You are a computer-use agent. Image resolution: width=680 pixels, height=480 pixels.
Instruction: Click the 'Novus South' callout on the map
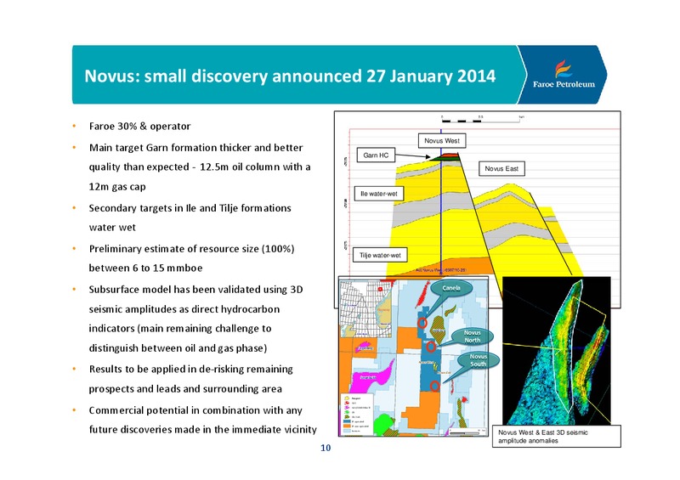click(478, 360)
